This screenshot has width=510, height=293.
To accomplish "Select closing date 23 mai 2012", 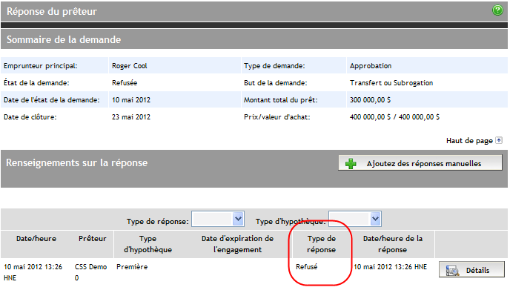I will 131,117.
